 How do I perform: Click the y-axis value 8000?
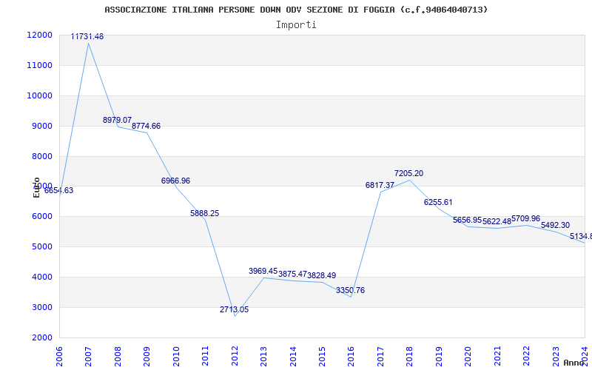[41, 156]
